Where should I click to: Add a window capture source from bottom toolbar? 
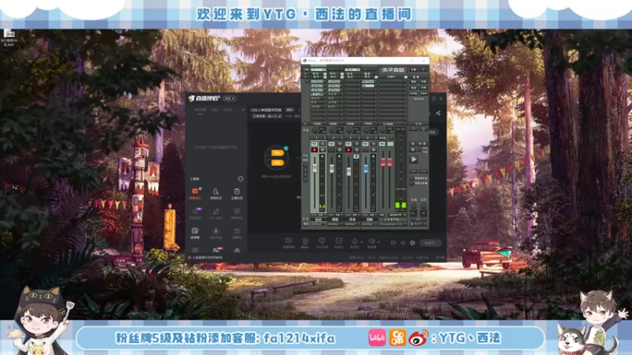point(288,243)
